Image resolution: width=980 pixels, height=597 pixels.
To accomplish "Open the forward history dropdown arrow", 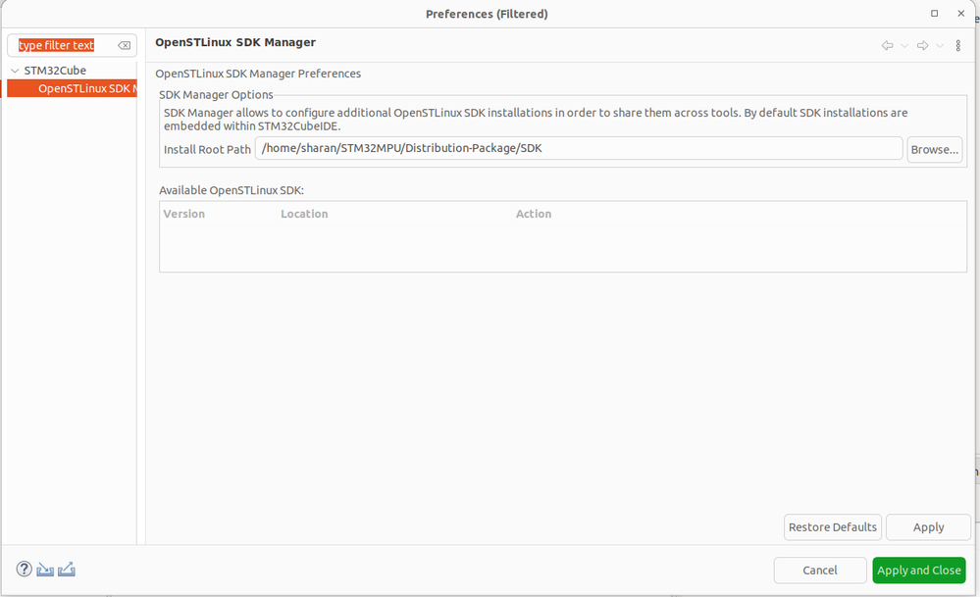I will pos(940,46).
